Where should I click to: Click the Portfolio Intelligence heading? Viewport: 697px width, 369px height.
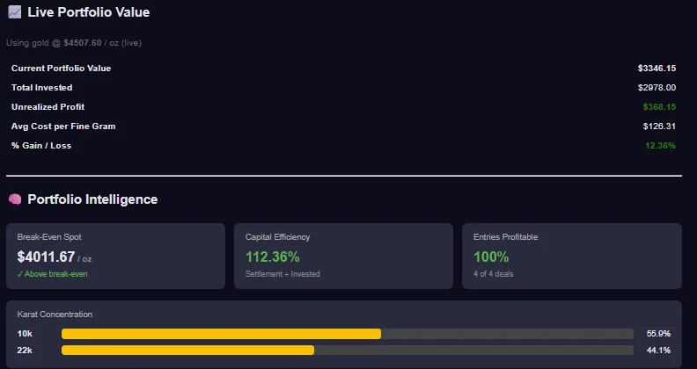click(x=92, y=199)
